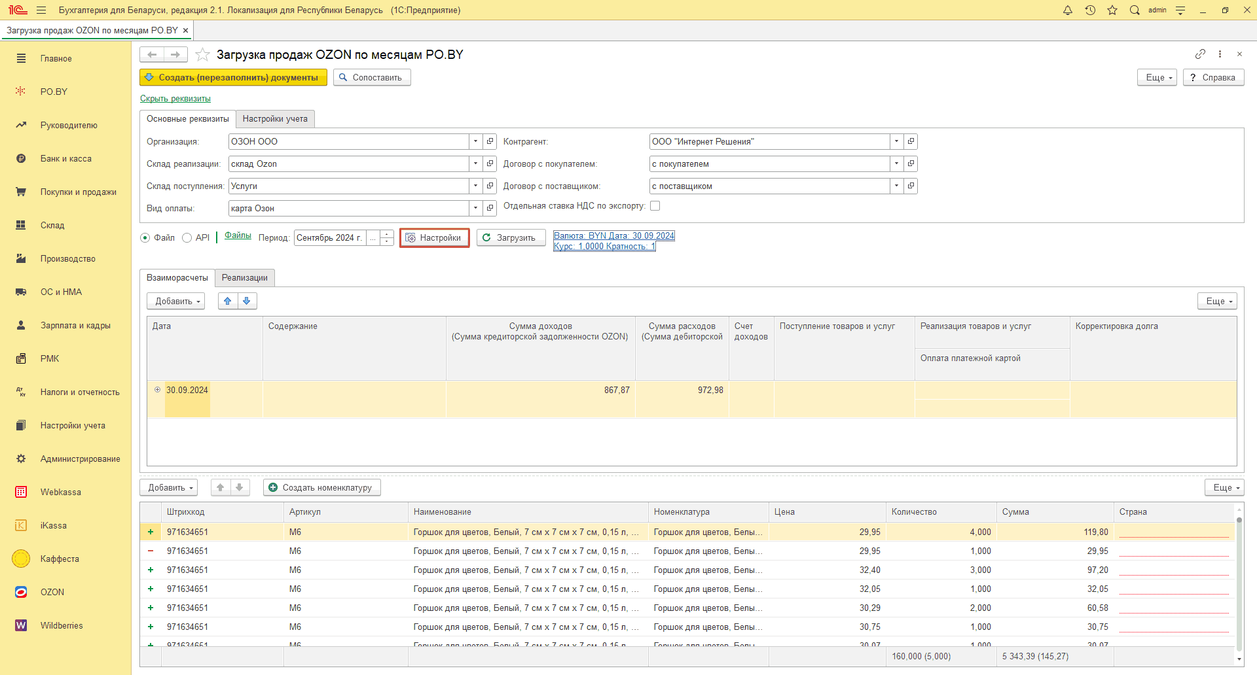Image resolution: width=1257 pixels, height=675 pixels.
Task: Open the notifications bell icon
Action: point(1068,10)
